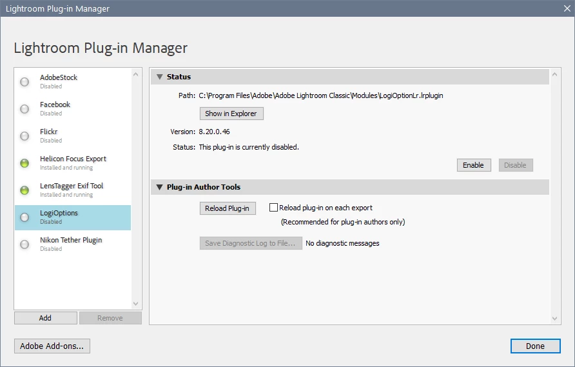Select the Flickr plug-in entry
The image size is (575, 367).
tap(73, 136)
